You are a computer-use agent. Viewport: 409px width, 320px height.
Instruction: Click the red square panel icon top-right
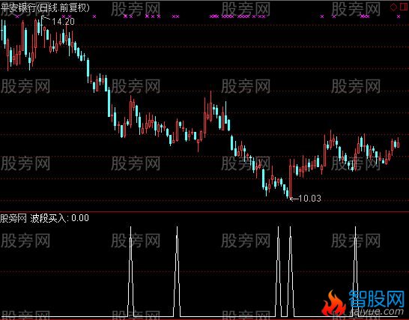pyautogui.click(x=404, y=7)
